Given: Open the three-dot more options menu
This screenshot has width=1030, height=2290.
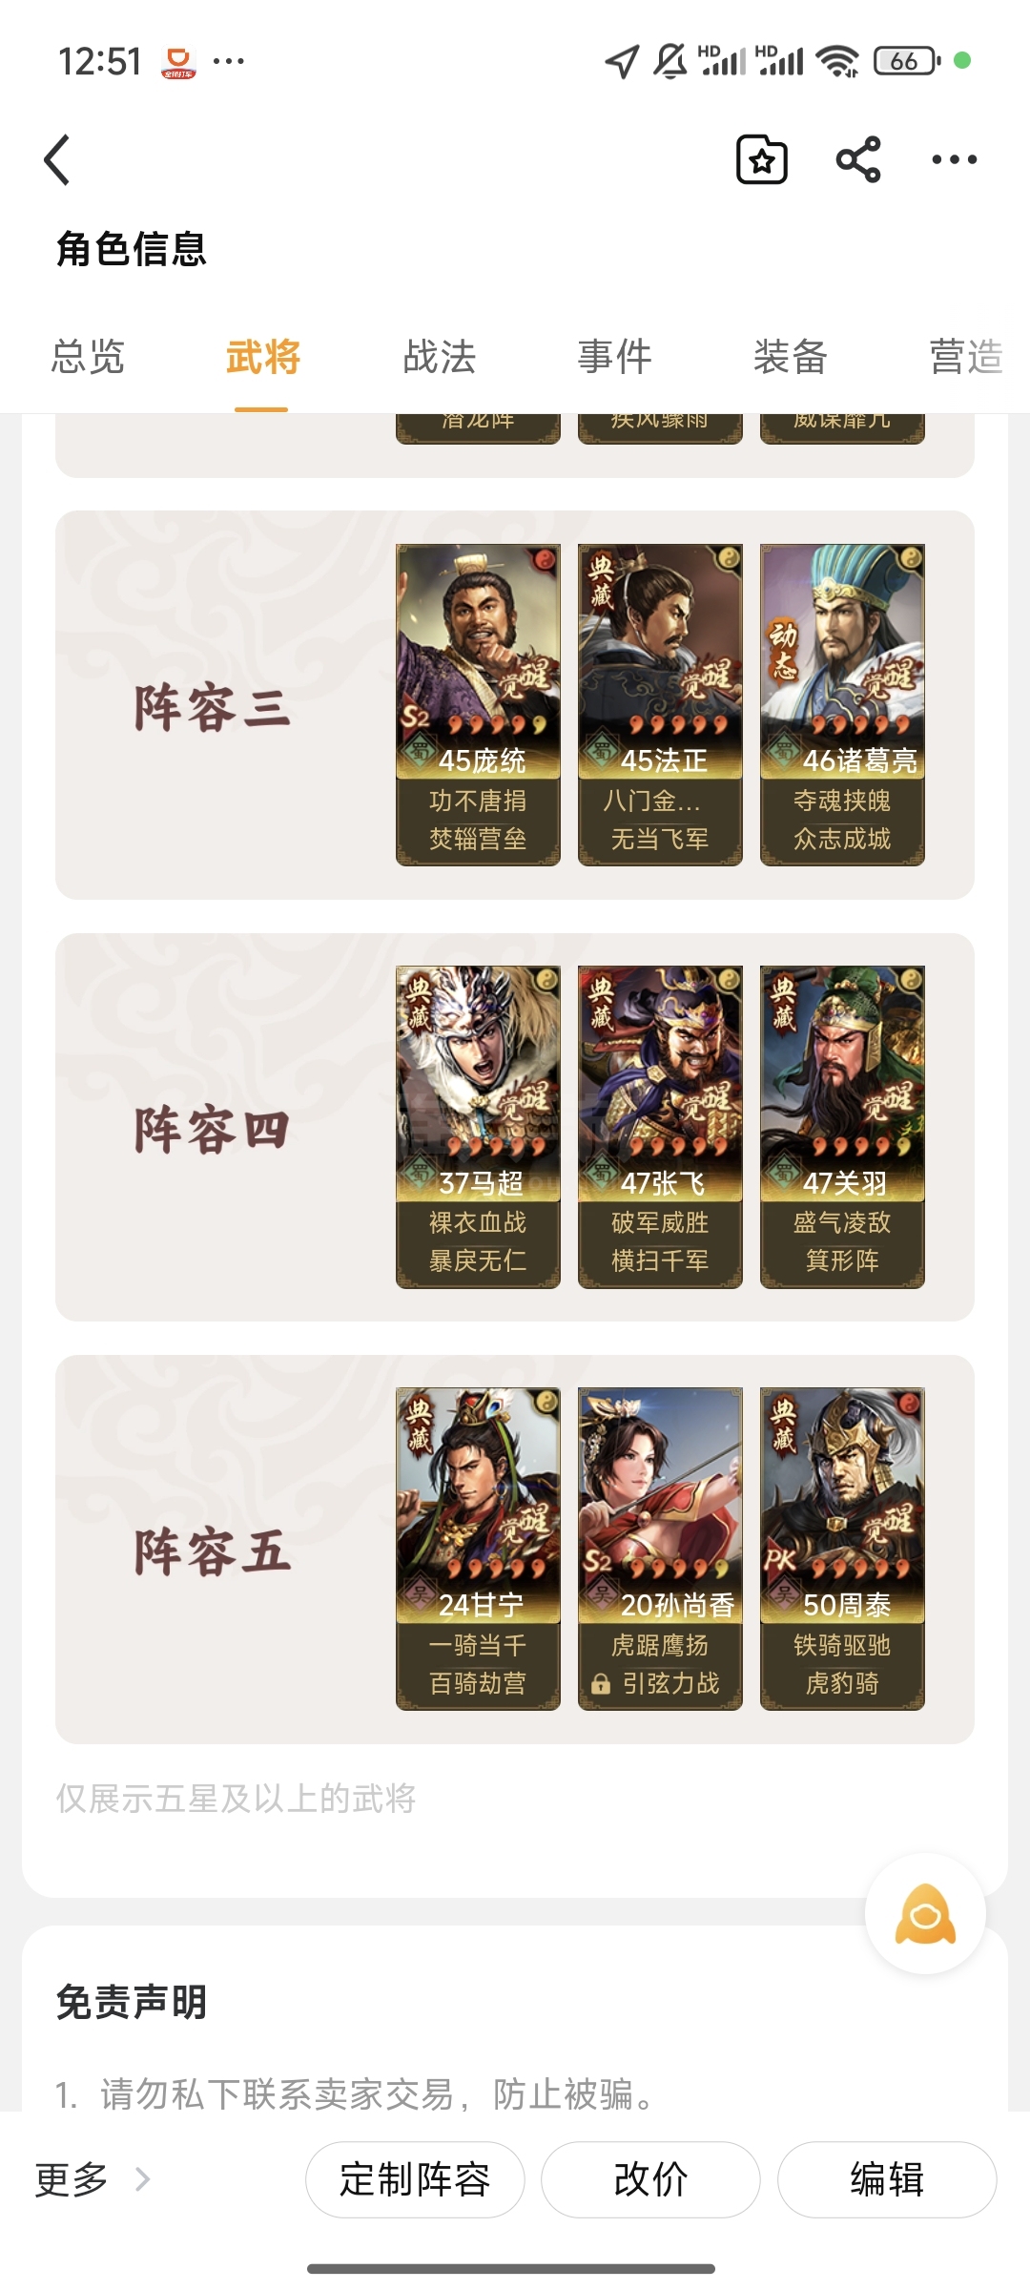Looking at the screenshot, I should (955, 159).
